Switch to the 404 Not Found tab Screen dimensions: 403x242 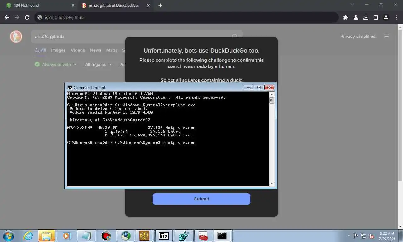pyautogui.click(x=39, y=5)
